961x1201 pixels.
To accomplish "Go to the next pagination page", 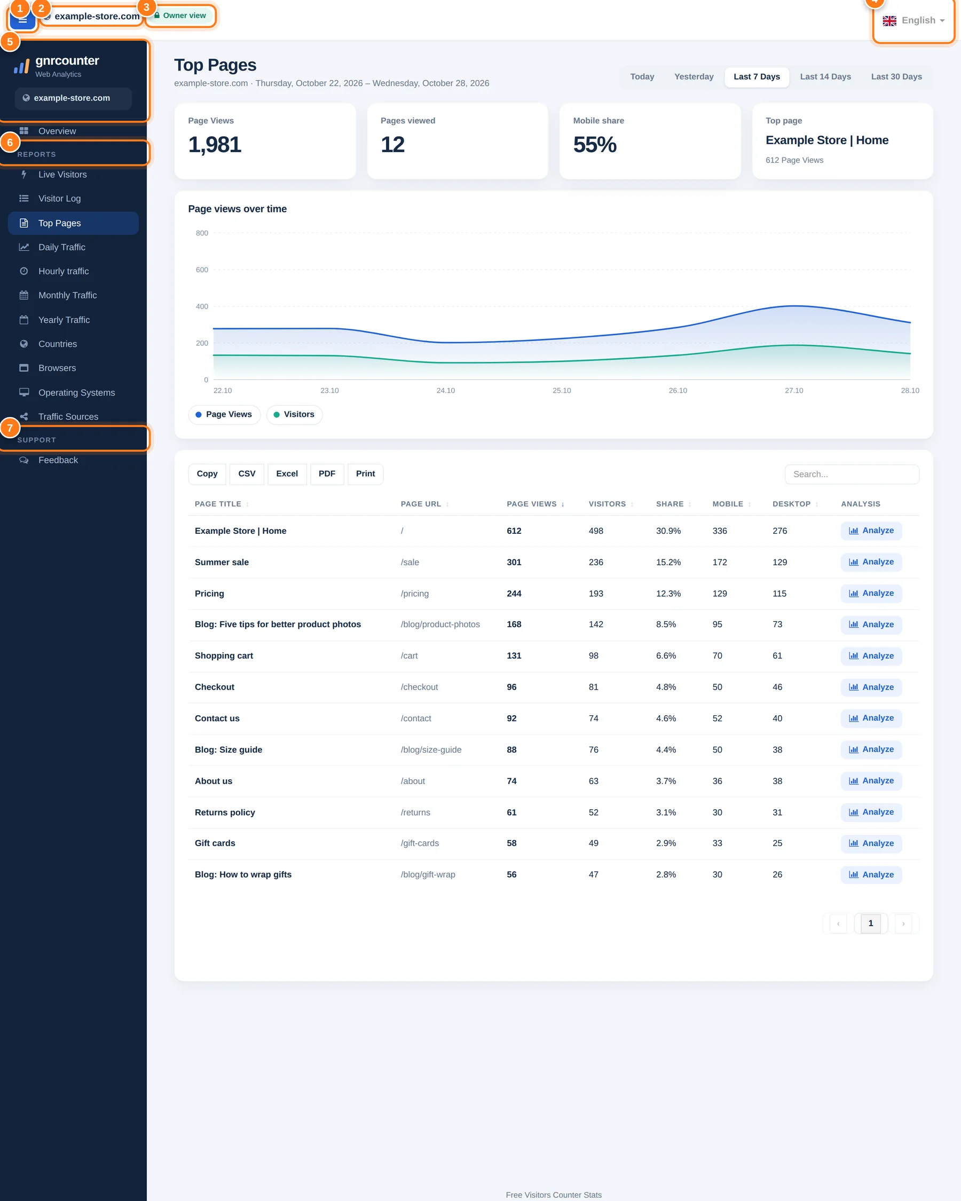I will click(903, 923).
